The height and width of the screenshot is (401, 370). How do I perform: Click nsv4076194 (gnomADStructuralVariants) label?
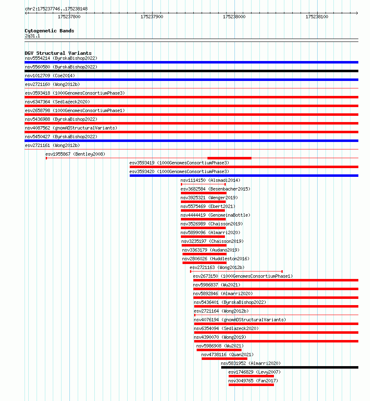[x=240, y=319]
